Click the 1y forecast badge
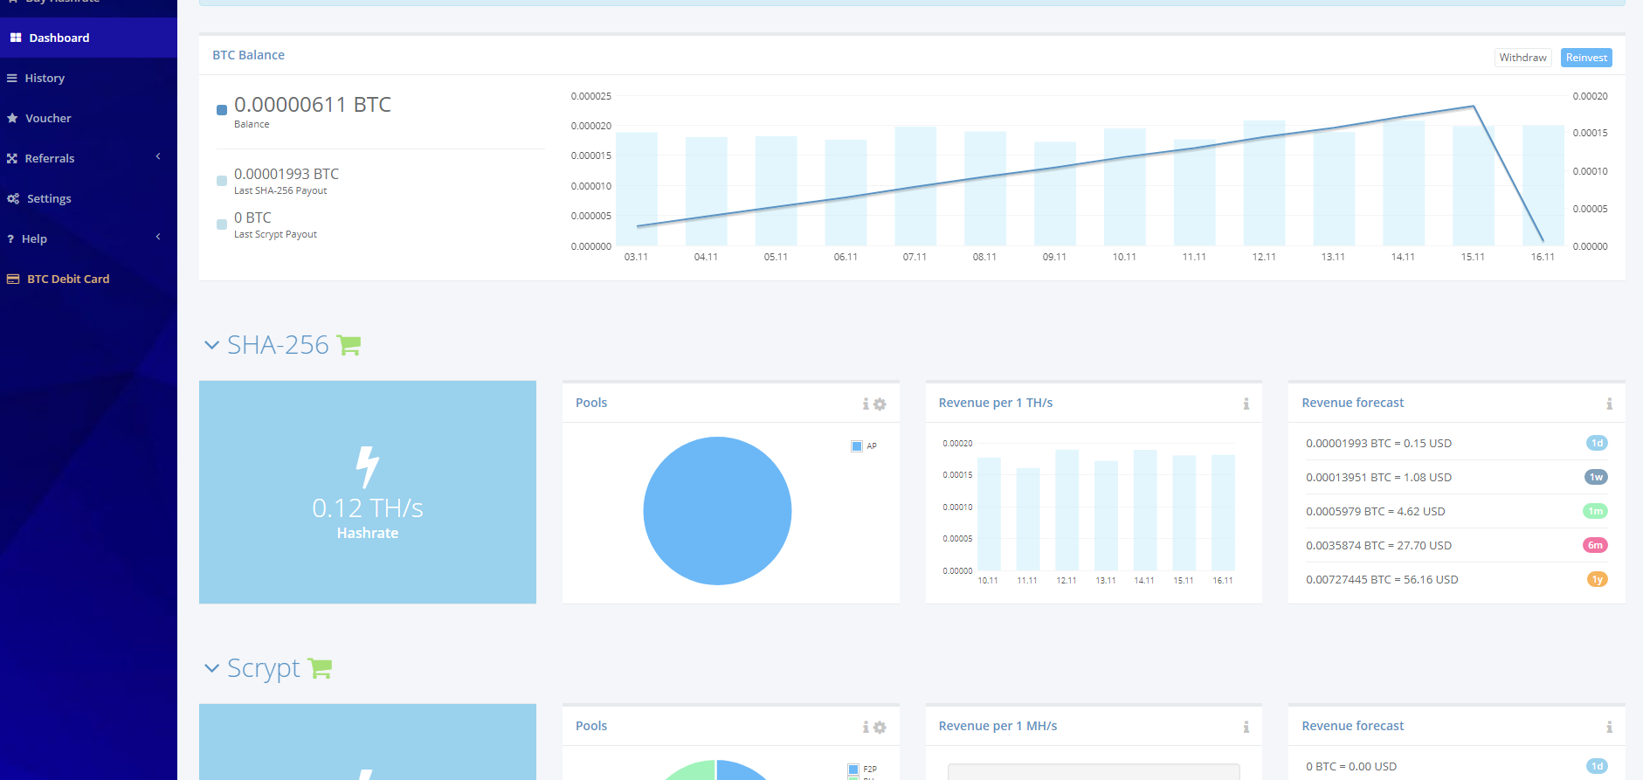The height and width of the screenshot is (780, 1643). [x=1597, y=579]
